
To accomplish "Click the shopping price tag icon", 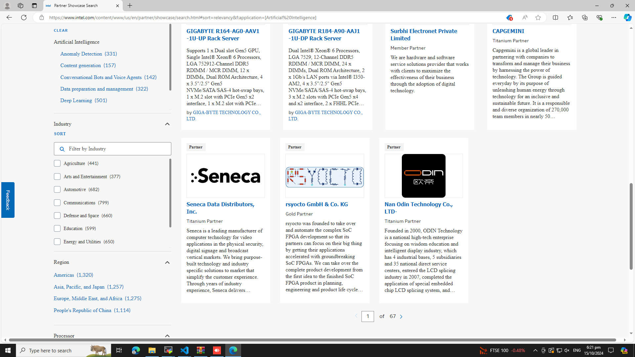I will pyautogui.click(x=509, y=18).
